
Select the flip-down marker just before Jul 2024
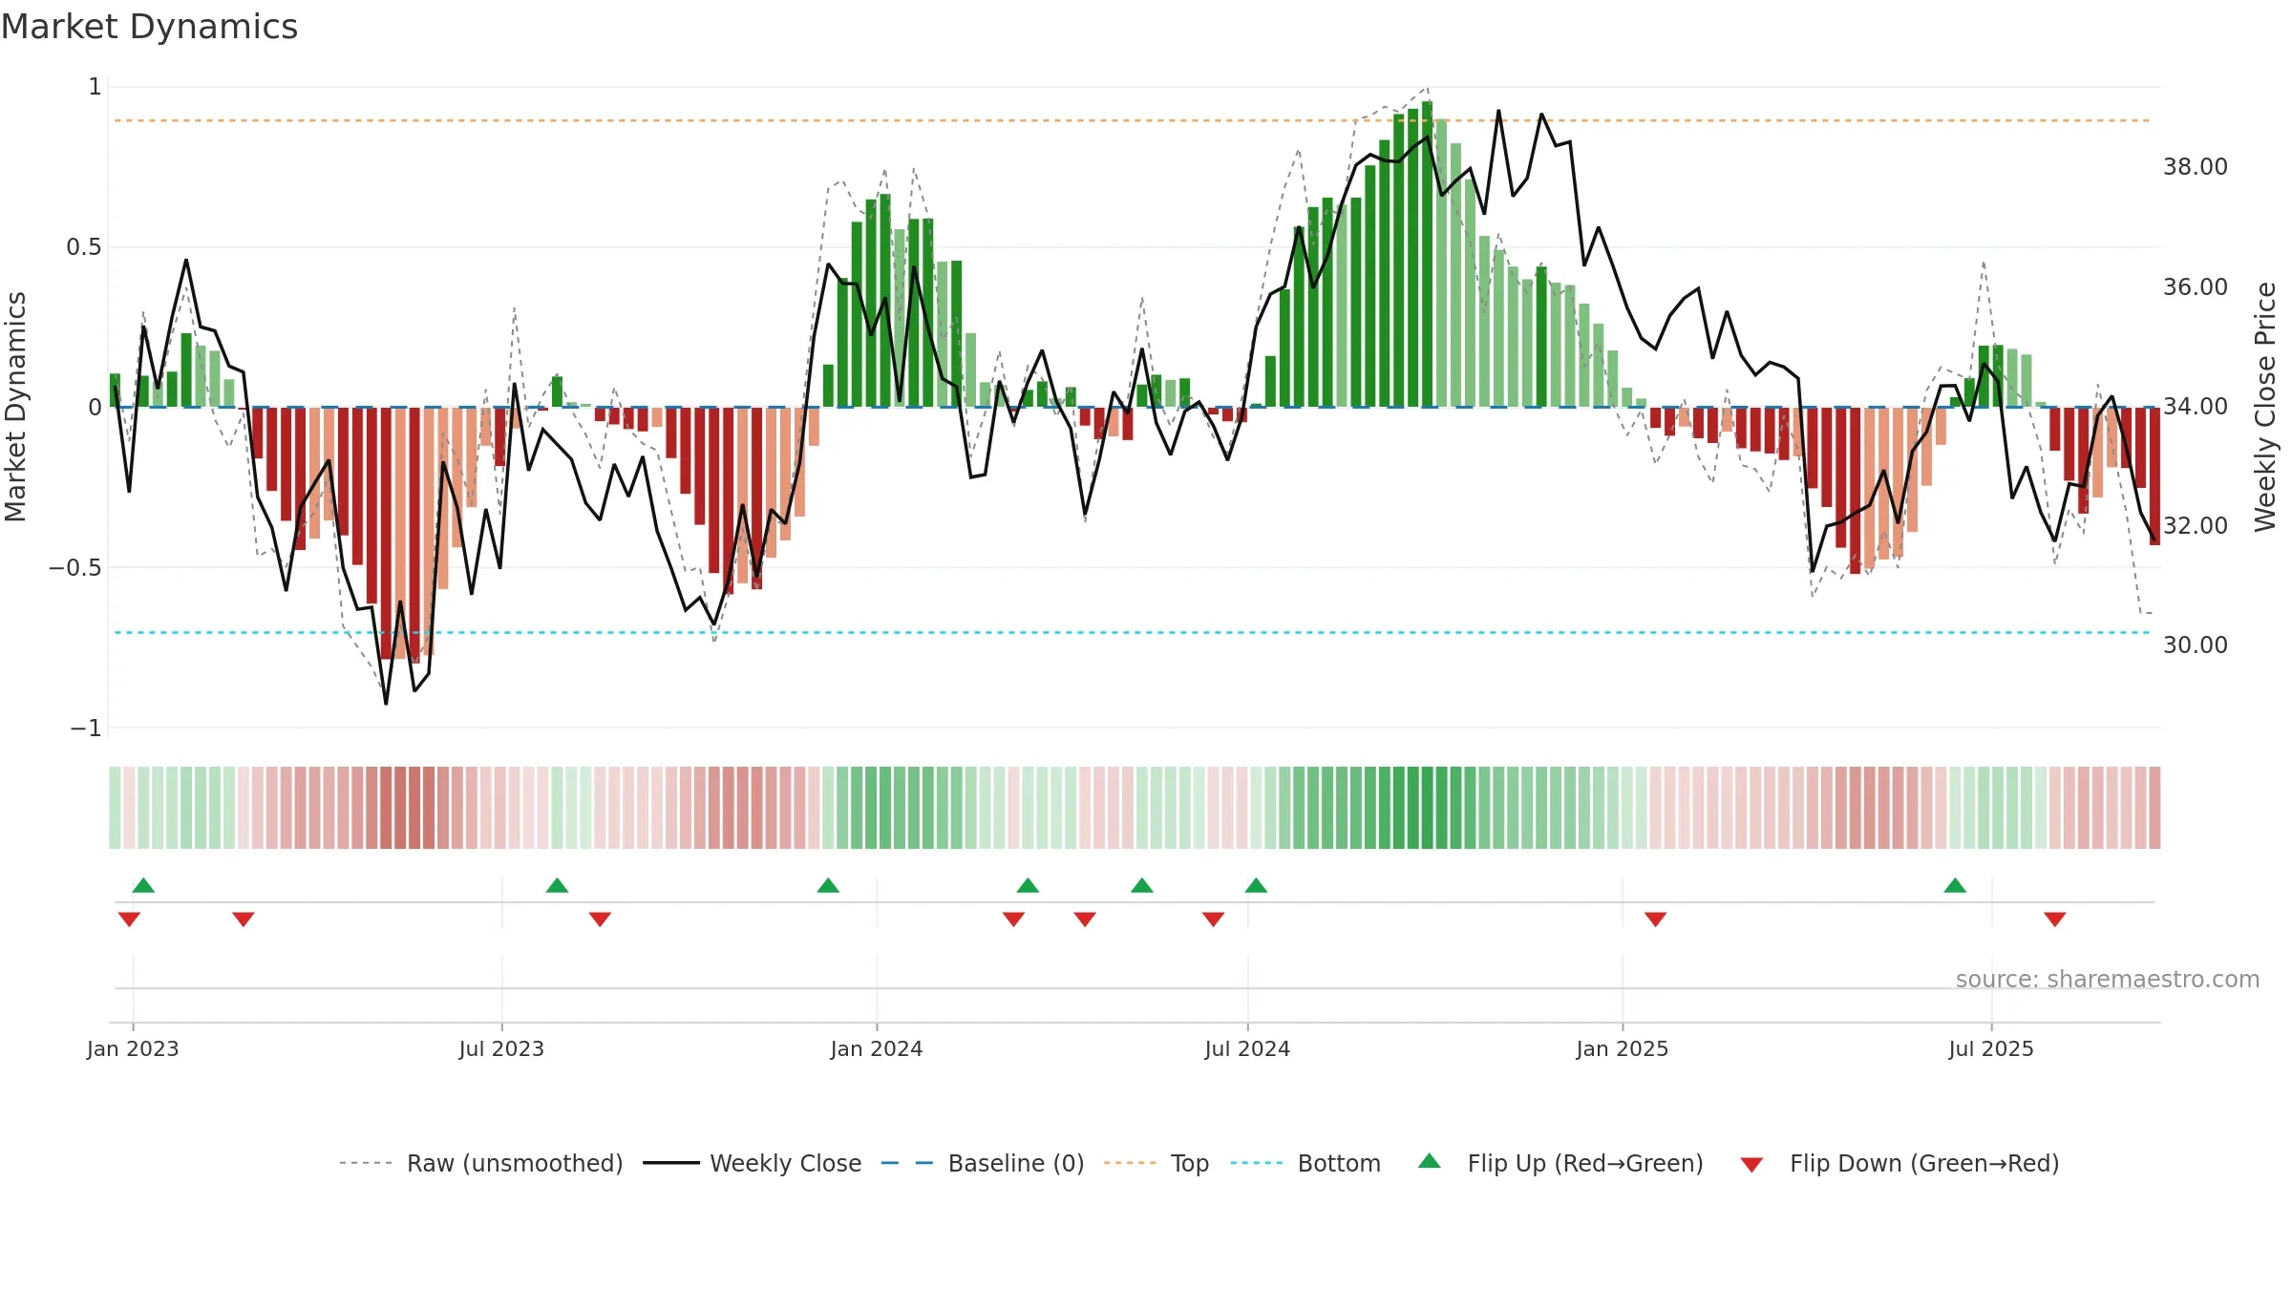(1213, 919)
